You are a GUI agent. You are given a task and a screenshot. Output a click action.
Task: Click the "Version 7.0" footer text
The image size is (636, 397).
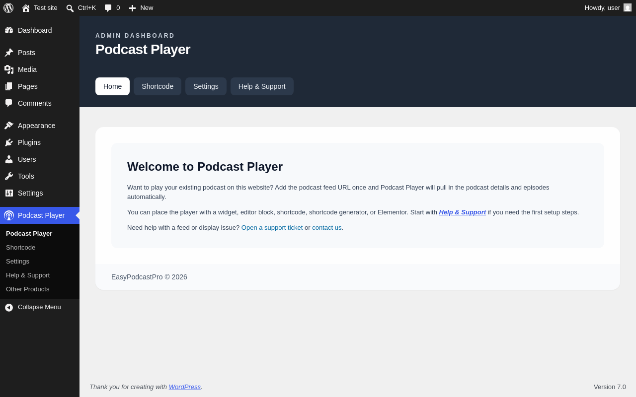(x=610, y=387)
